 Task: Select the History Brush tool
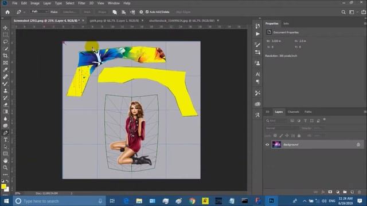5,98
